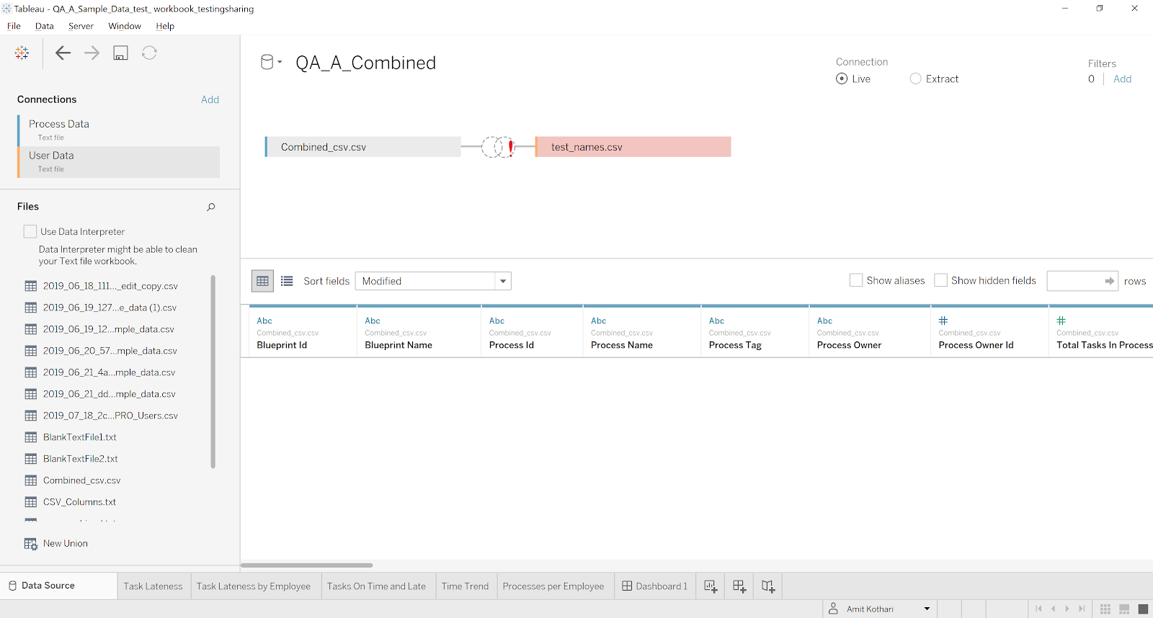Click the CSV_Columns.txt file in Files
Viewport: 1153px width, 618px height.
[x=79, y=502]
